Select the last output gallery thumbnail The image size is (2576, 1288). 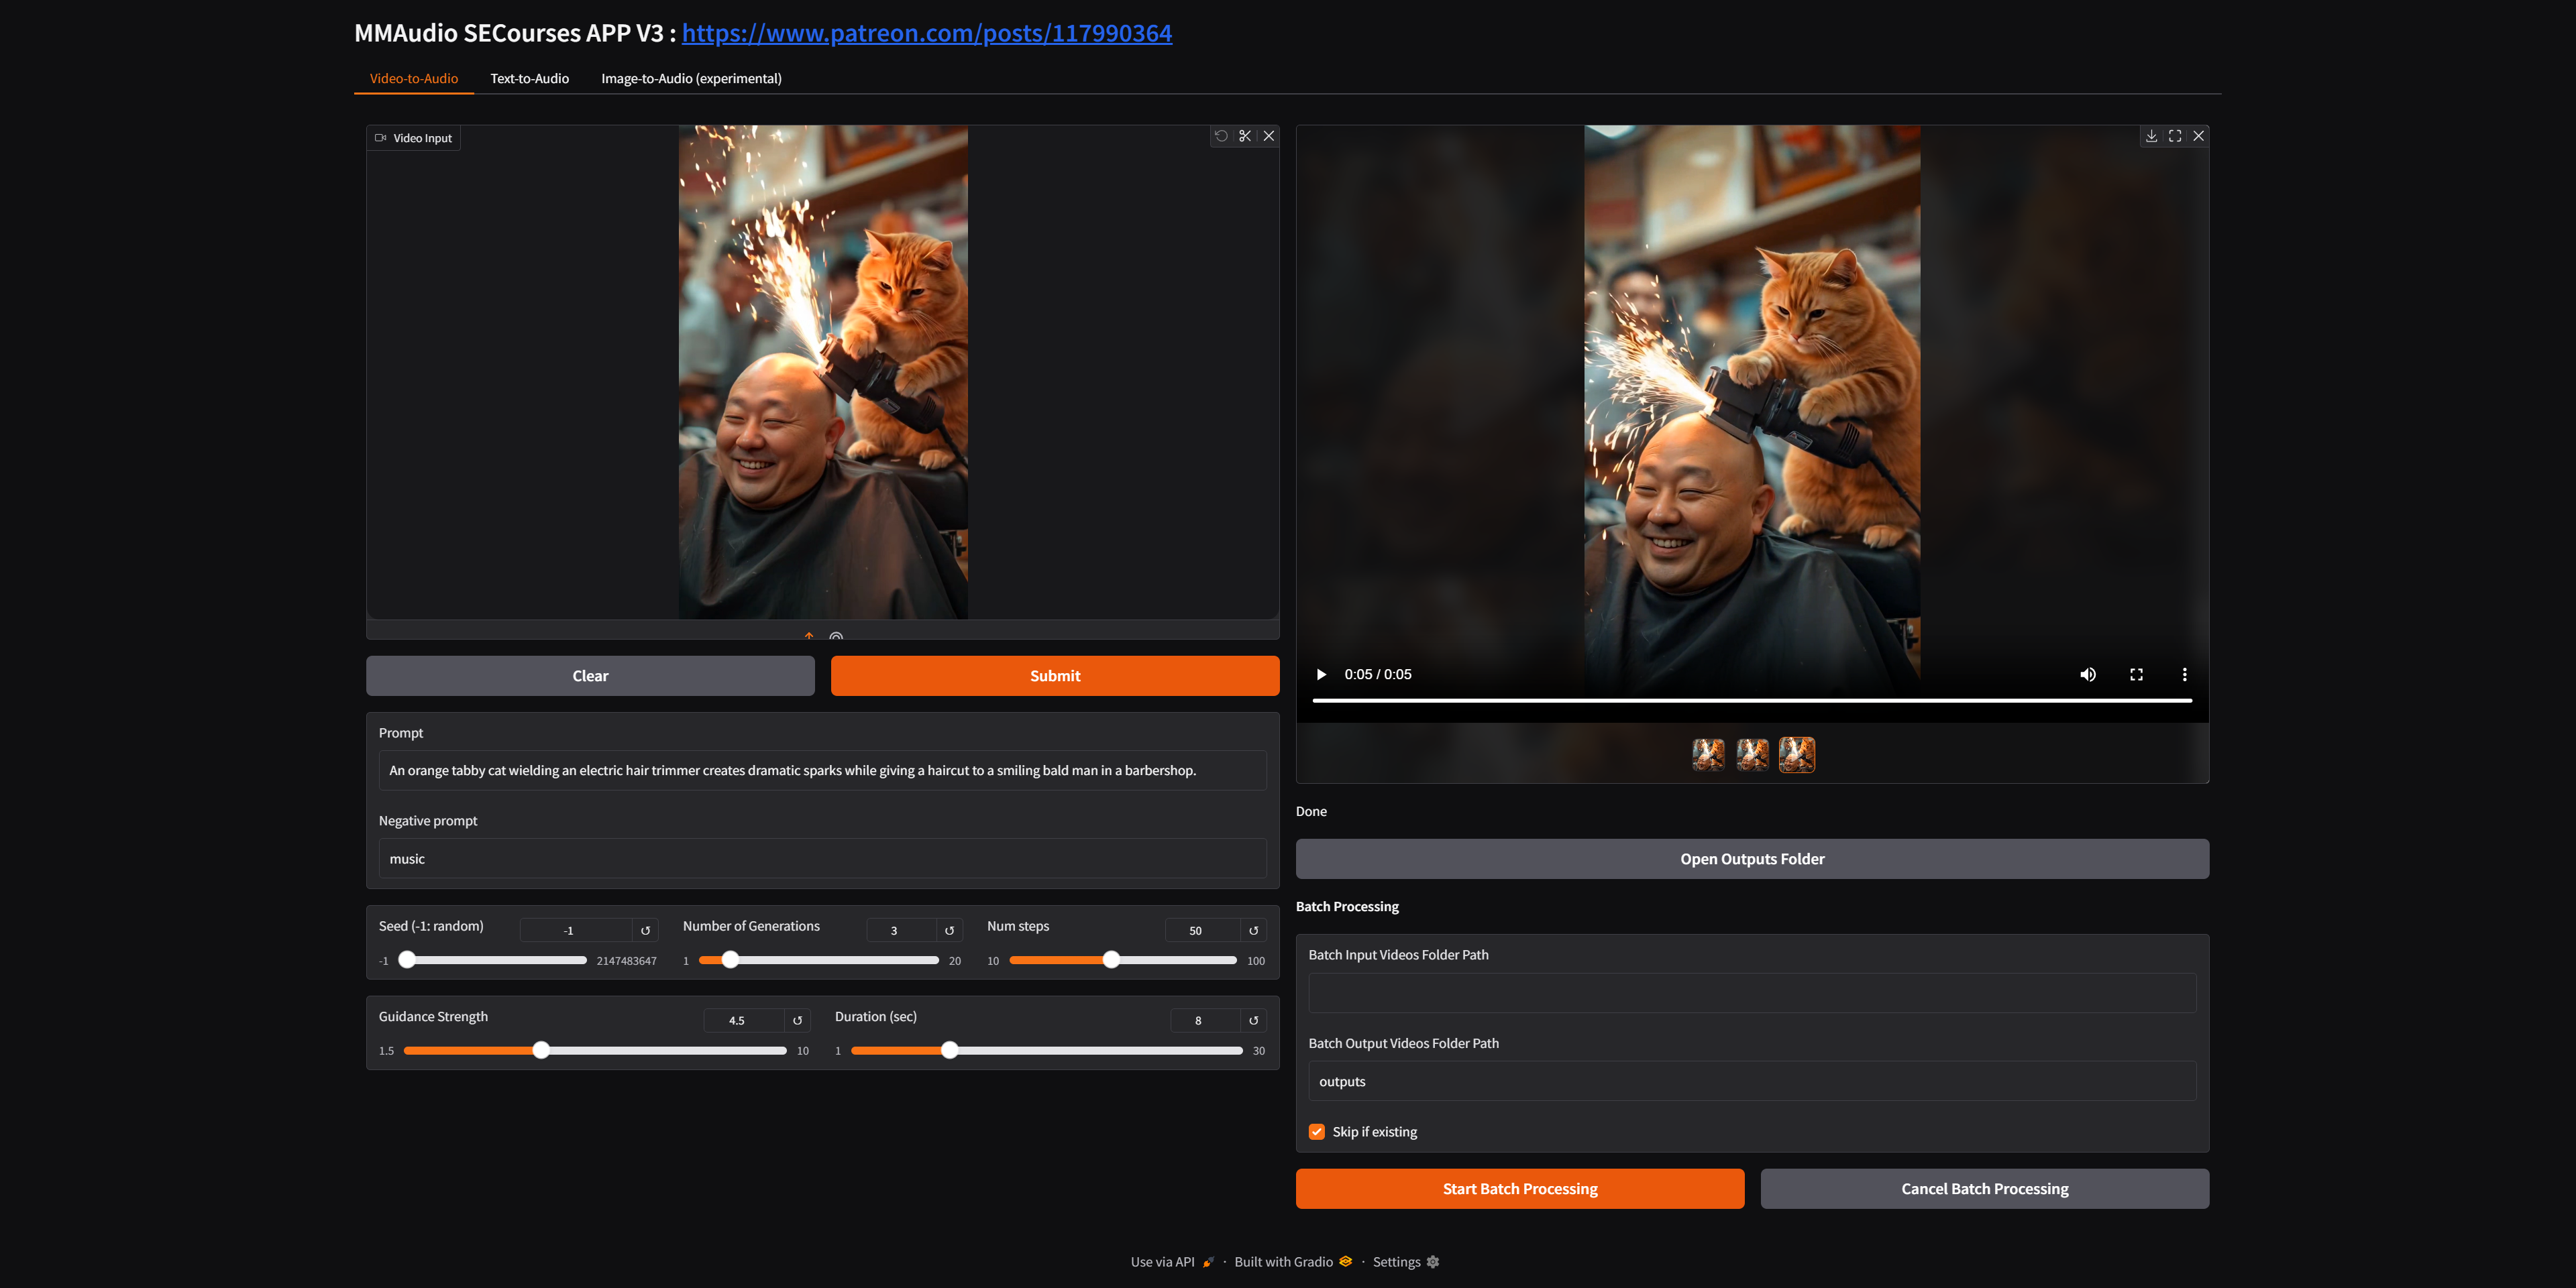pyautogui.click(x=1795, y=756)
